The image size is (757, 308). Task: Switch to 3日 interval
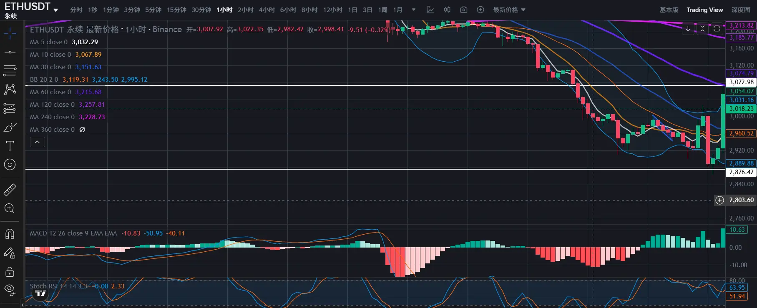(x=367, y=10)
